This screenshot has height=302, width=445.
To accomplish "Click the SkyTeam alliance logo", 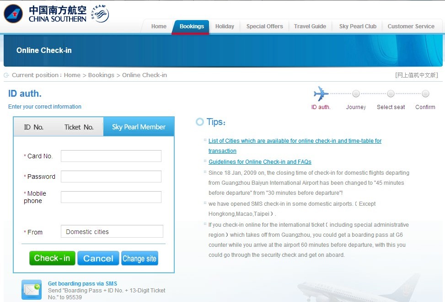I will (x=100, y=14).
